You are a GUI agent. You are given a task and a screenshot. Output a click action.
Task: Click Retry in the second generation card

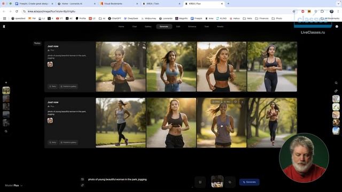click(52, 142)
